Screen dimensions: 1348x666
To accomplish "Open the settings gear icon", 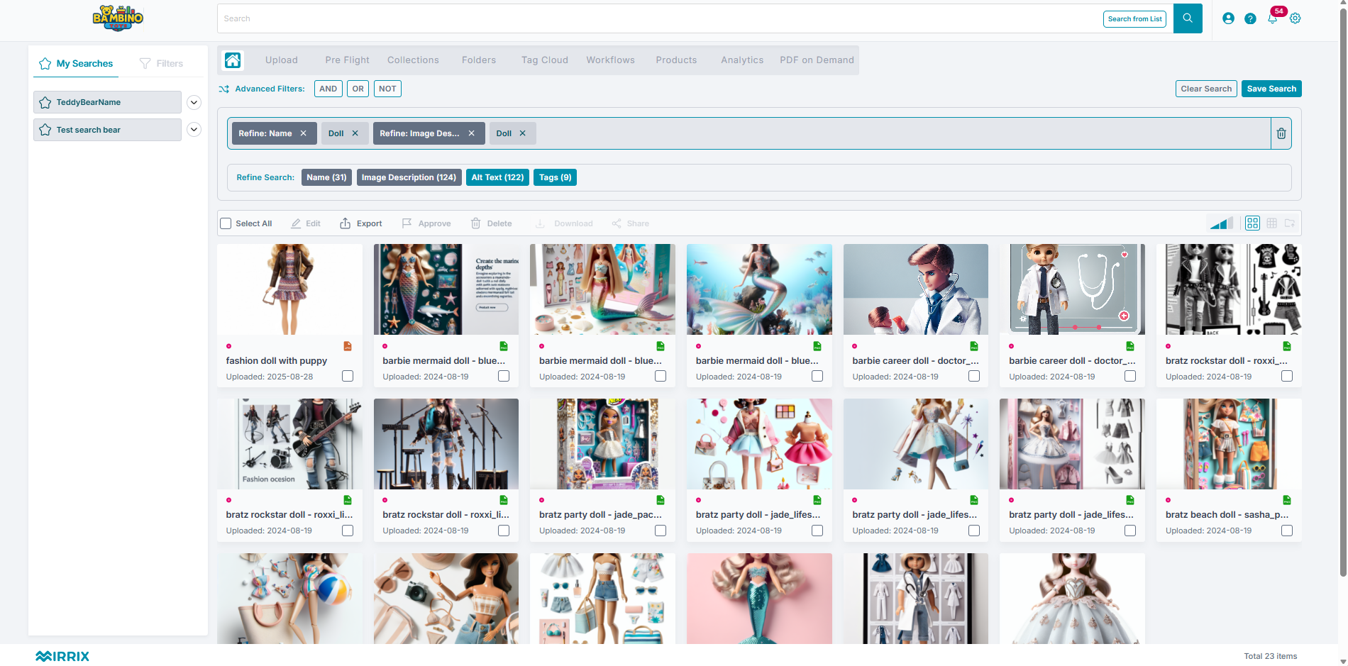I will [x=1295, y=18].
